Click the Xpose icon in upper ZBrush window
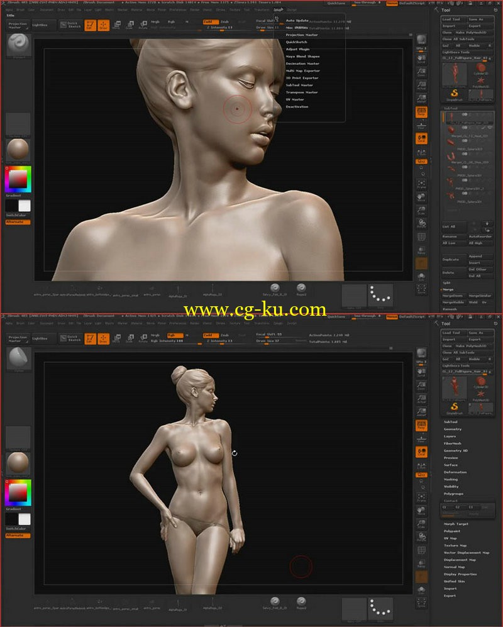Image resolution: width=503 pixels, height=627 pixels. 421,289
